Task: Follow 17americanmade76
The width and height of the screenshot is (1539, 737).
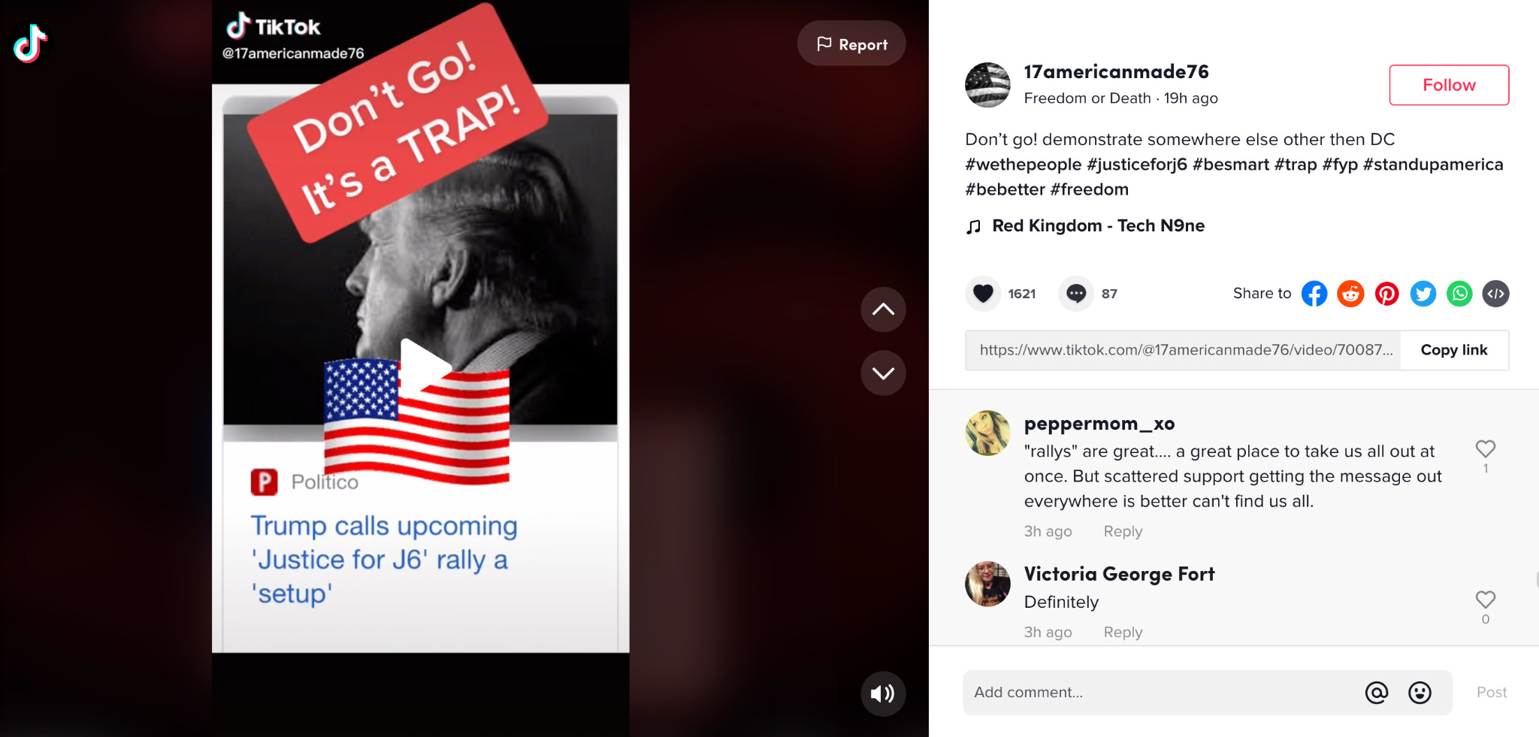Action: (x=1449, y=85)
